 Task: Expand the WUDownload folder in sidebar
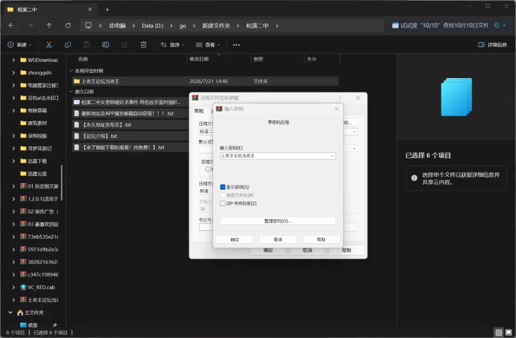pyautogui.click(x=14, y=60)
